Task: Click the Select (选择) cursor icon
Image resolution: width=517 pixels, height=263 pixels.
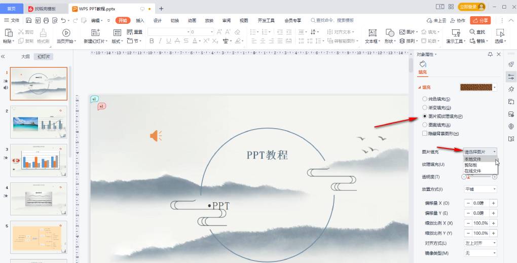Action: pos(500,32)
